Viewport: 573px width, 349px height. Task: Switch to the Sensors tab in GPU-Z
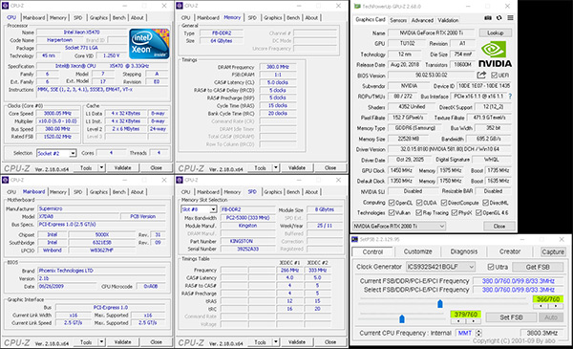(x=398, y=20)
